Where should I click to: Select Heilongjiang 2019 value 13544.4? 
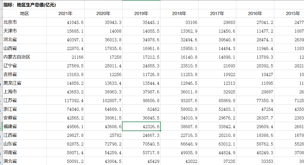tap(141, 83)
